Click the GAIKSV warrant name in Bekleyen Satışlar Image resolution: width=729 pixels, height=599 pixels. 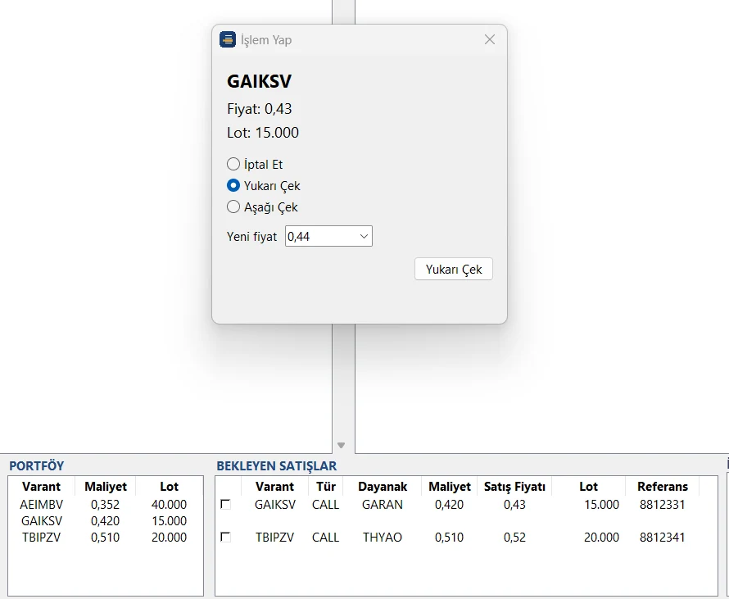click(x=274, y=505)
